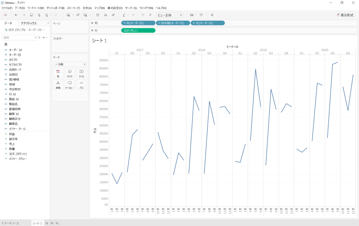Click the 表示形式 Show Me button

pos(345,15)
